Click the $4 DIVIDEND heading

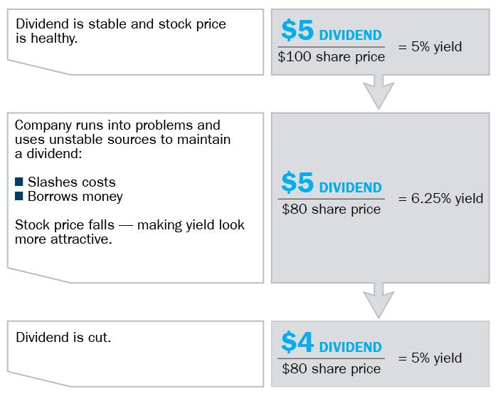pos(332,342)
